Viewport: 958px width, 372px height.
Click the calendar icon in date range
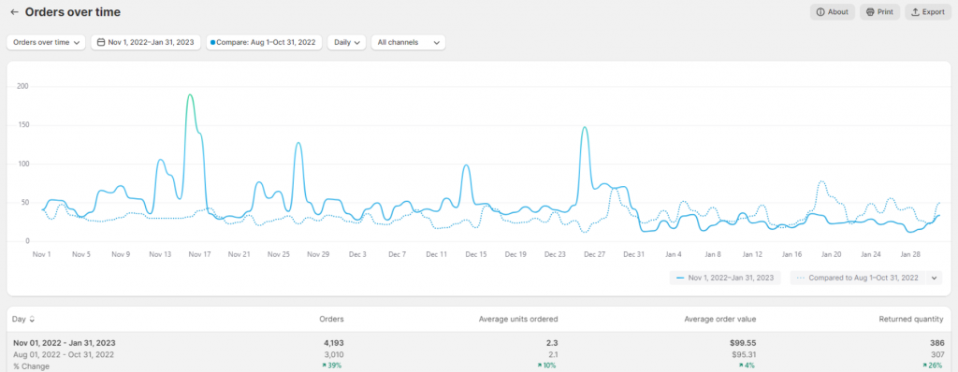tap(101, 43)
